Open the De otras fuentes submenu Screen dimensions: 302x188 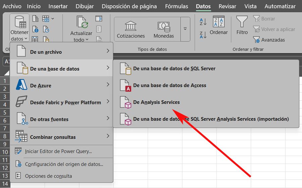tap(61, 119)
